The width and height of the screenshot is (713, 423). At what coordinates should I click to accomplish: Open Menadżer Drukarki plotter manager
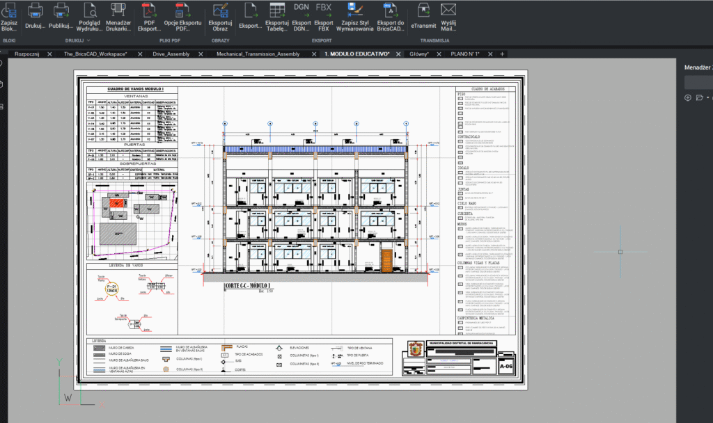click(118, 10)
